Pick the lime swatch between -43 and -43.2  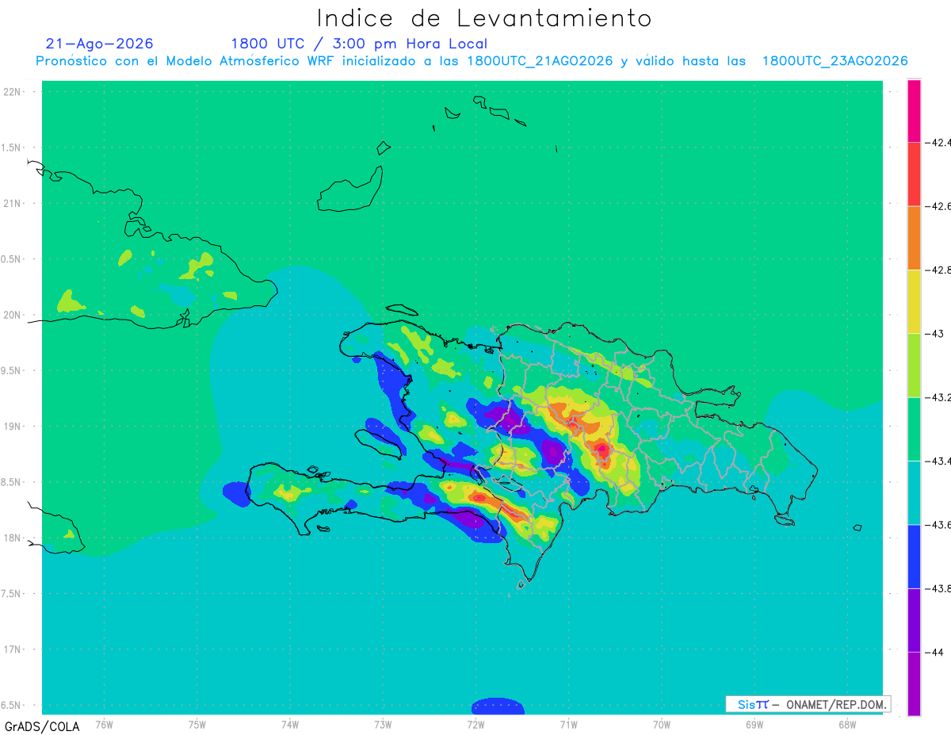(x=914, y=366)
